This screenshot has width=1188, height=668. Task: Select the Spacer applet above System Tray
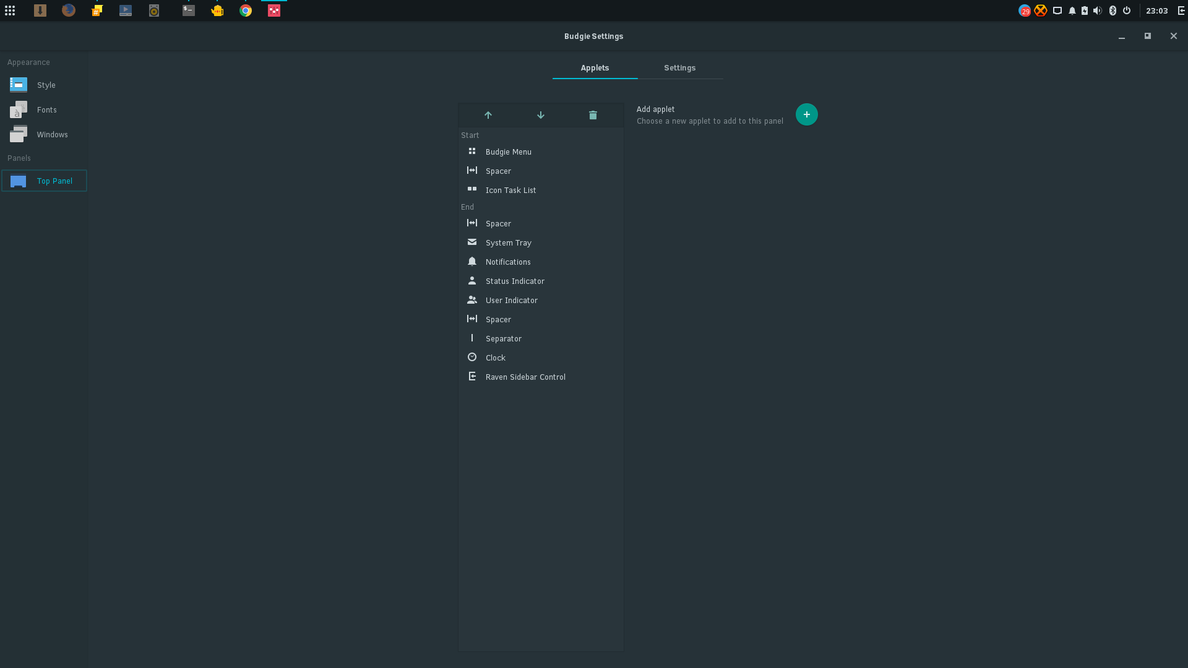[541, 223]
